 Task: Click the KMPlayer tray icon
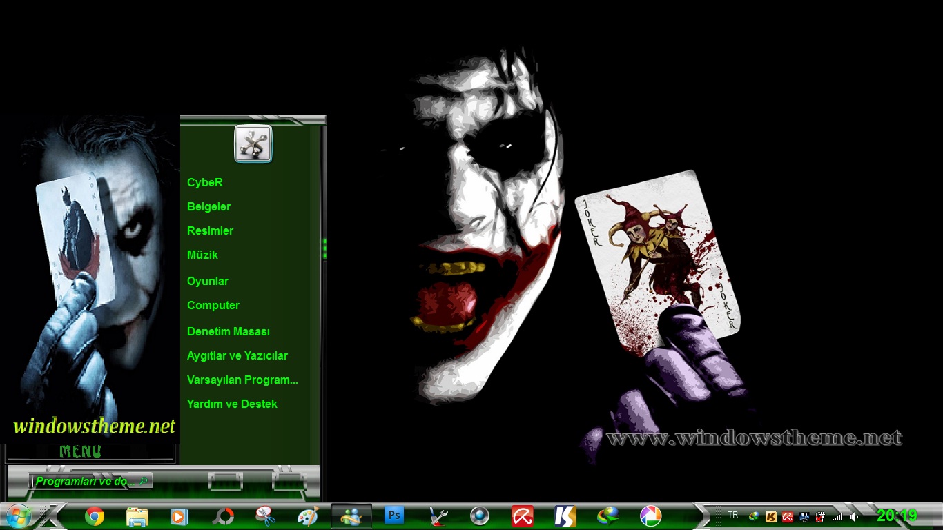coord(771,516)
